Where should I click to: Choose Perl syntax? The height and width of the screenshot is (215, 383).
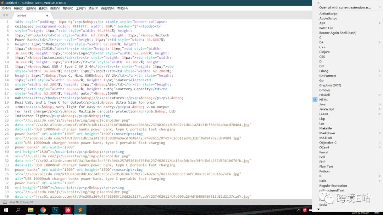pos(322,157)
